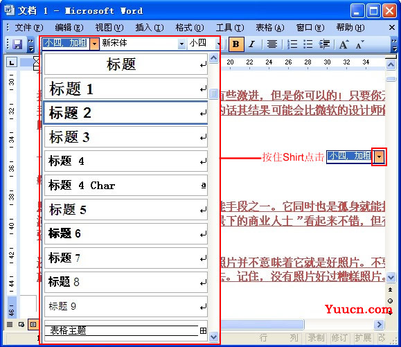
Task: Select the 标题 1 style
Action: pyautogui.click(x=126, y=89)
